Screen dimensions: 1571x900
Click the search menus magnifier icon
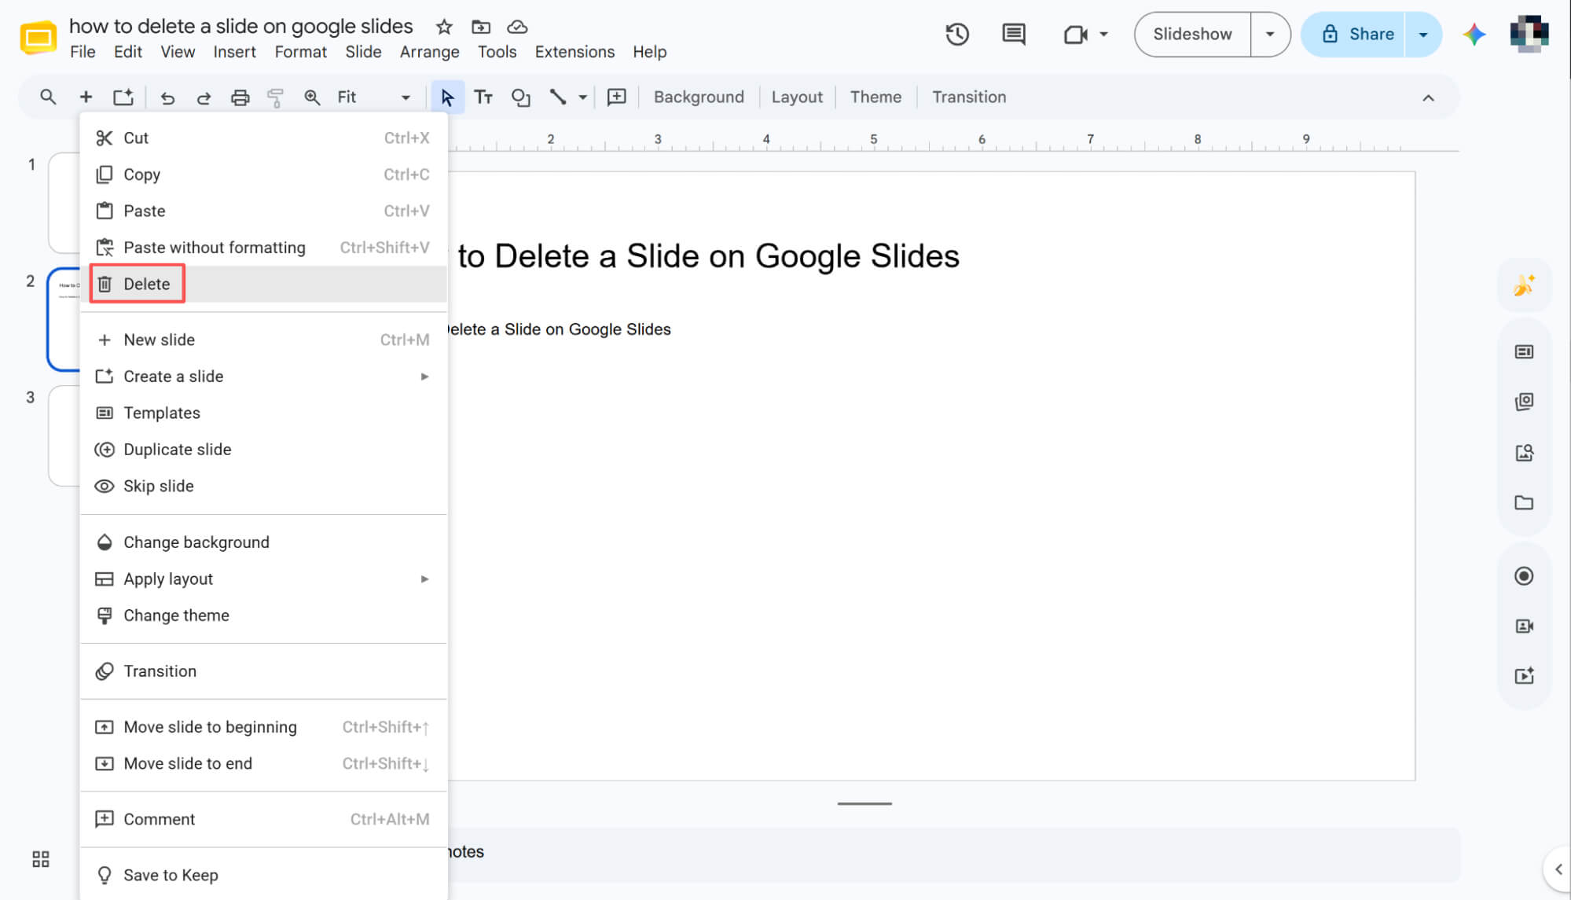click(x=48, y=97)
